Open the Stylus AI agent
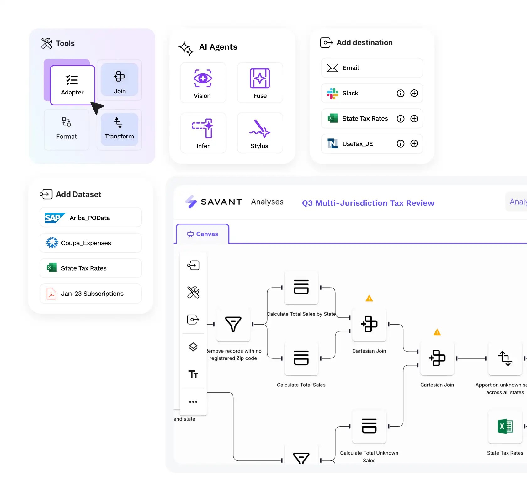Screen dimensions: 527x501 pos(260,132)
